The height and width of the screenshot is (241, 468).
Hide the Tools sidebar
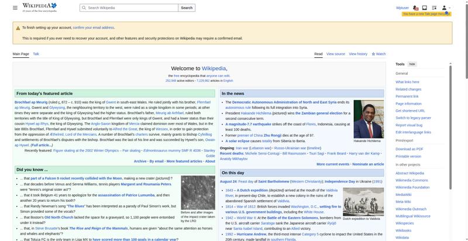click(412, 64)
